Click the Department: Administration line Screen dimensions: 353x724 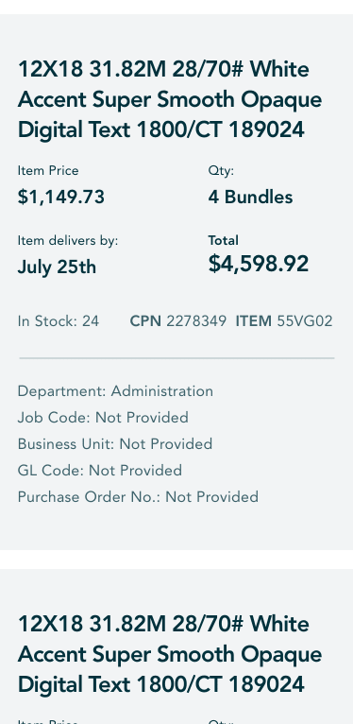pyautogui.click(x=115, y=391)
